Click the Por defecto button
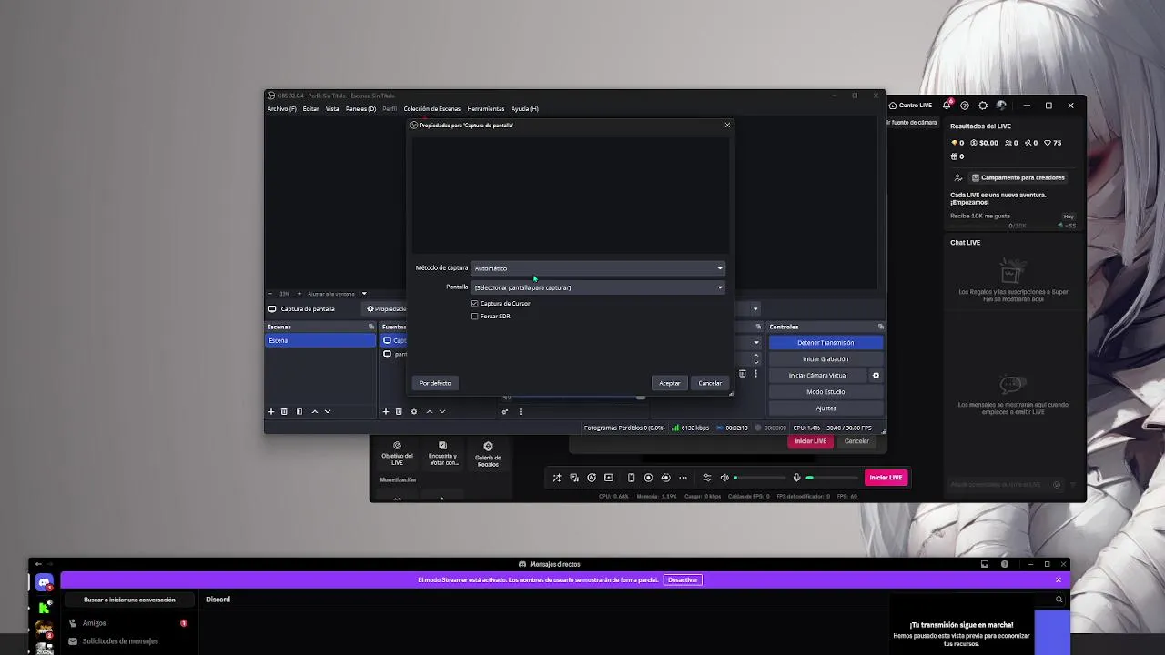The height and width of the screenshot is (655, 1165). click(x=435, y=383)
